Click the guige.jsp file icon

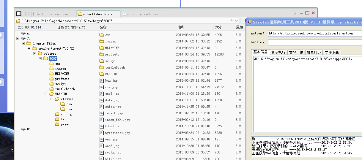[102, 107]
